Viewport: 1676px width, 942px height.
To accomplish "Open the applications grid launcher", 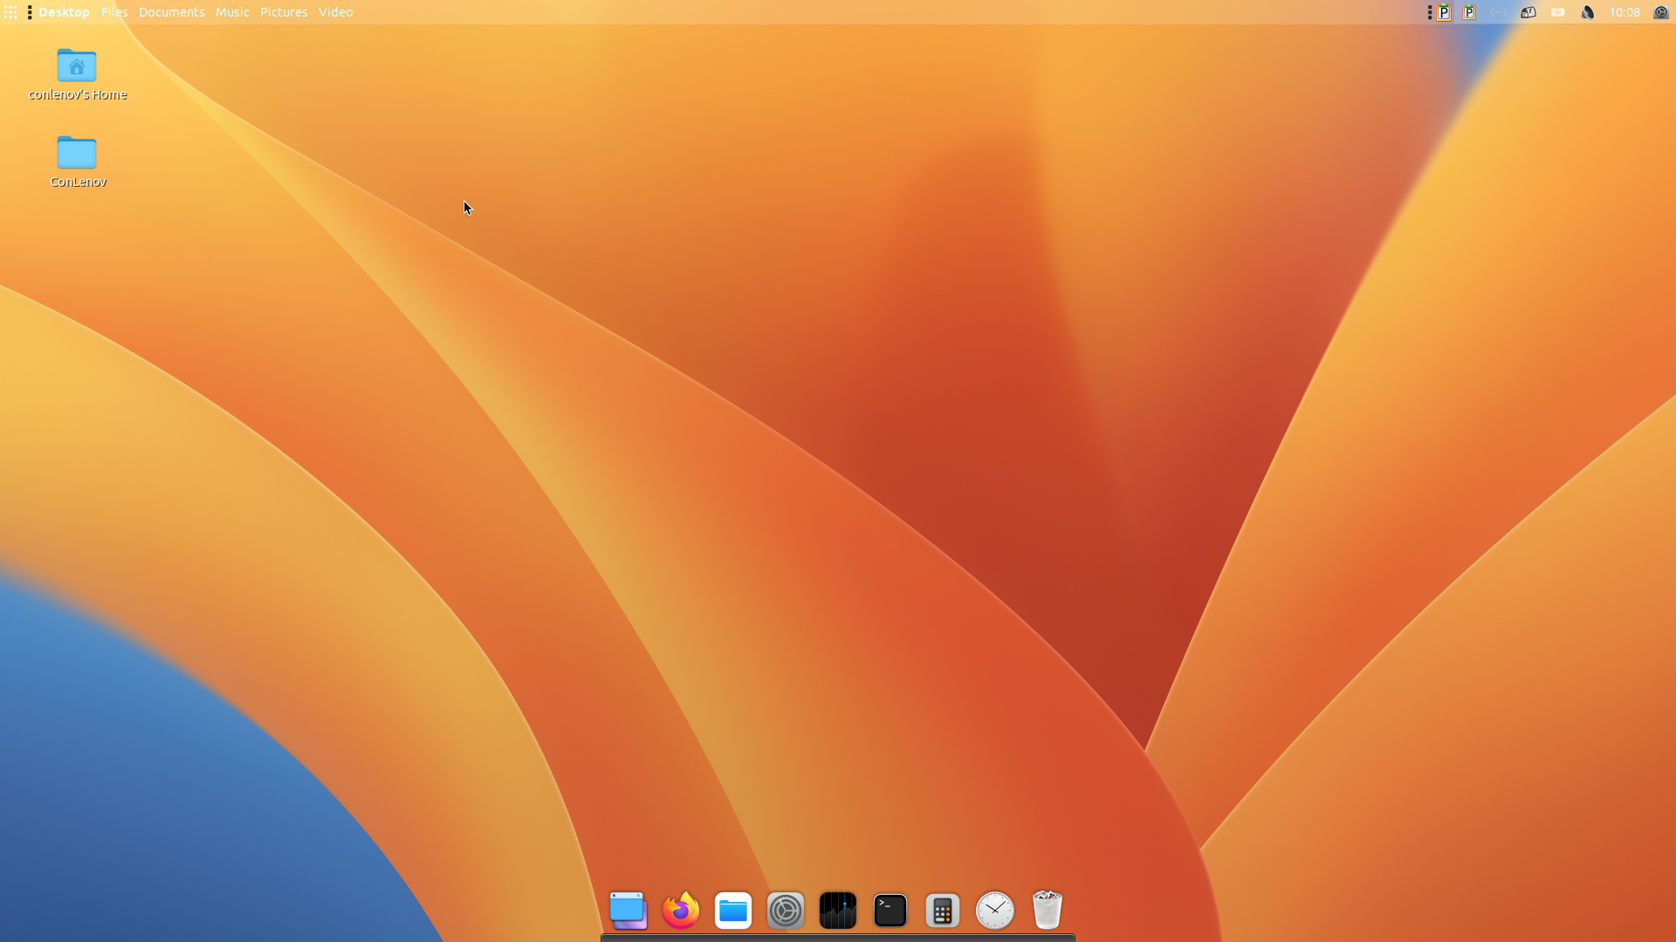I will click(x=10, y=12).
